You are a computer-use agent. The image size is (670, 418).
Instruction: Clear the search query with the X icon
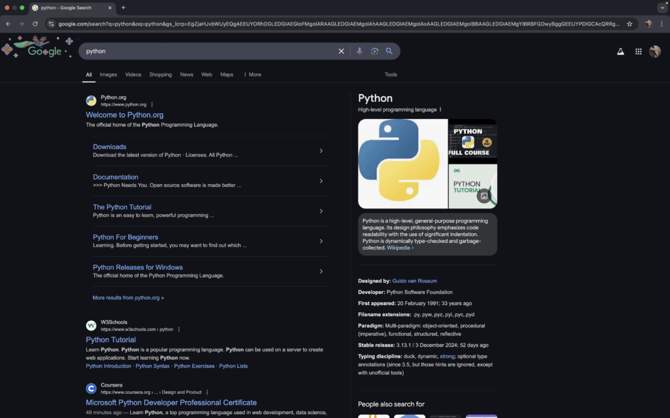[x=341, y=51]
